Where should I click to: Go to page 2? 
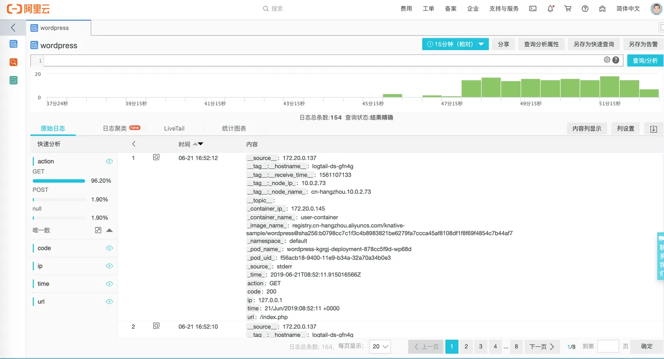(466, 347)
